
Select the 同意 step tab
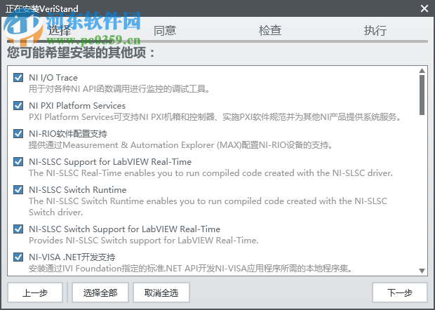tap(165, 30)
